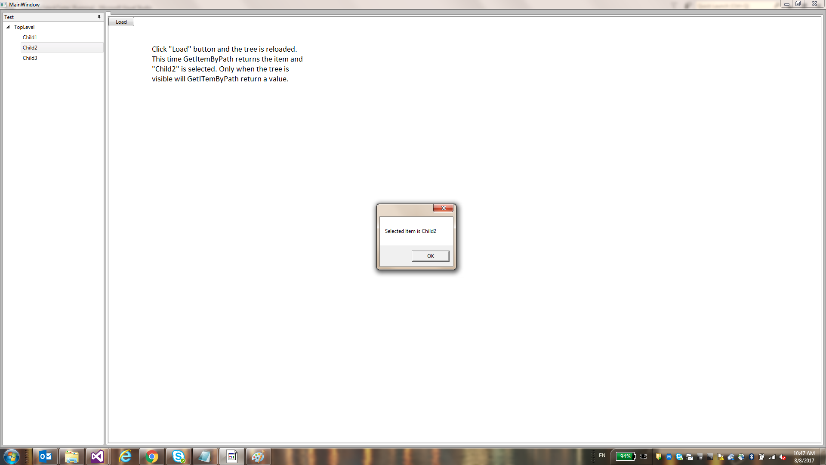Collapse the TopLevel tree node

[8, 27]
